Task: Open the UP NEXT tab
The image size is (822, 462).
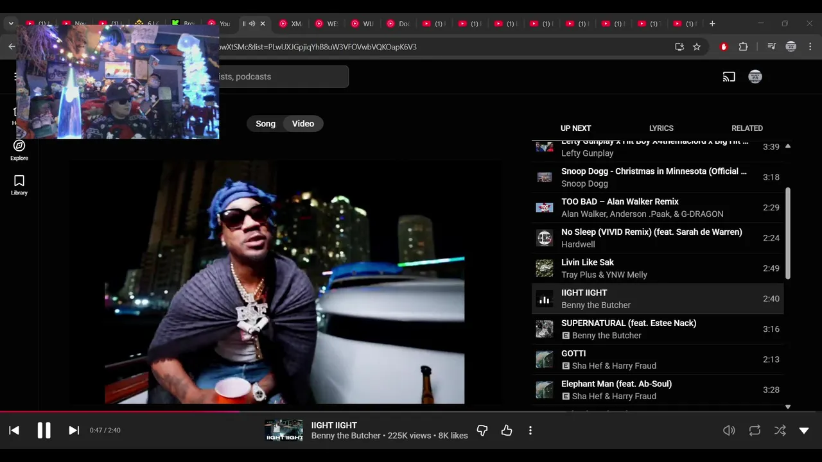Action: pos(575,128)
